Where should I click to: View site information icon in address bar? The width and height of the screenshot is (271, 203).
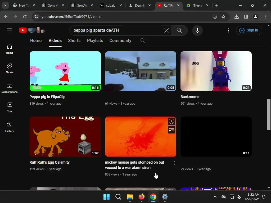pos(36,17)
